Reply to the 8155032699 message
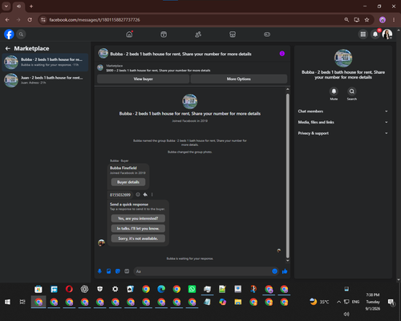The width and height of the screenshot is (401, 321). click(145, 194)
